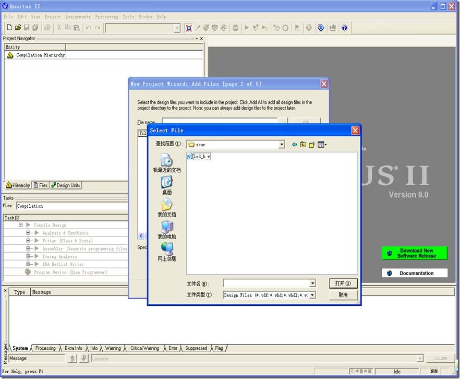Open the 文件类型 file type dropdown
This screenshot has height=379, width=460.
[x=311, y=294]
